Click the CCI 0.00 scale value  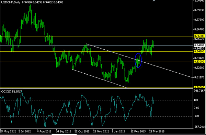tap(196, 108)
